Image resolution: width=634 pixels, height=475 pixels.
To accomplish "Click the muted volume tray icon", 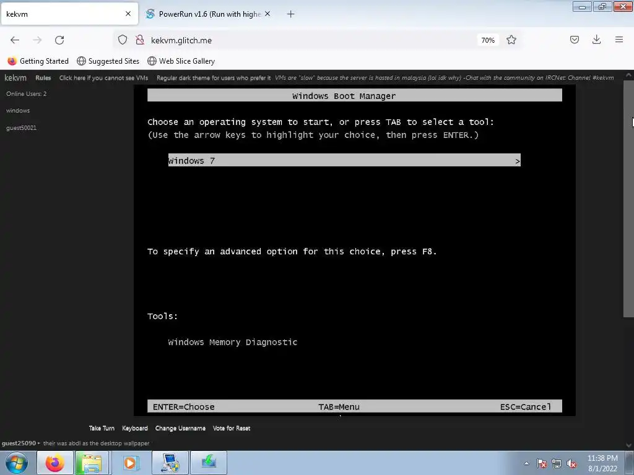I will coord(571,463).
